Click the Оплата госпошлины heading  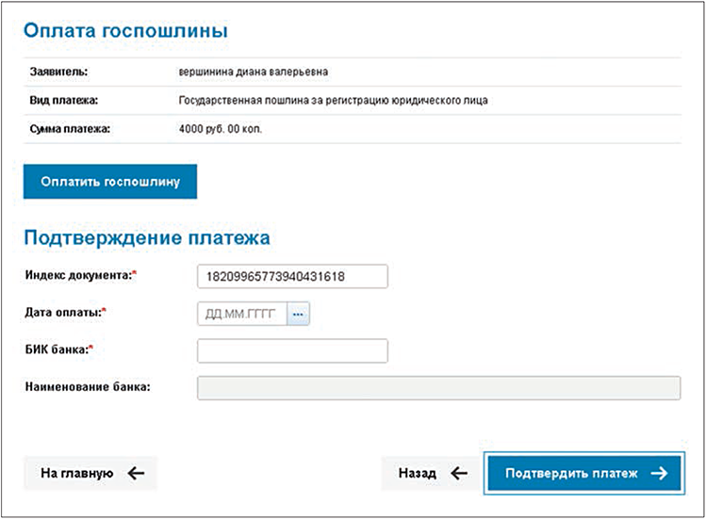(126, 31)
